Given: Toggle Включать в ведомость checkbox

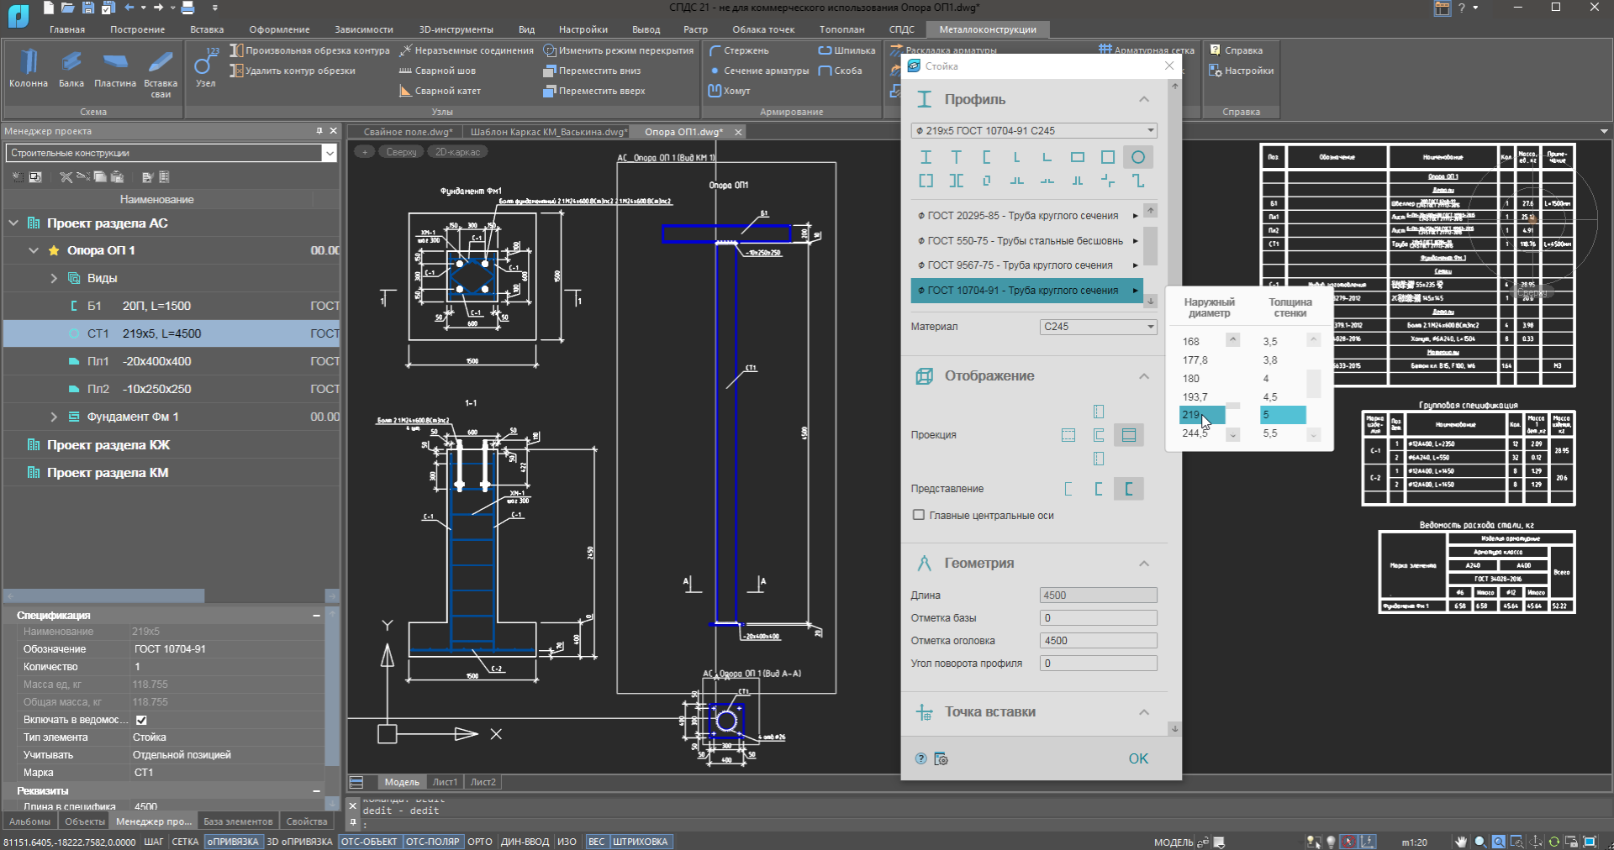Looking at the screenshot, I should pos(141,720).
